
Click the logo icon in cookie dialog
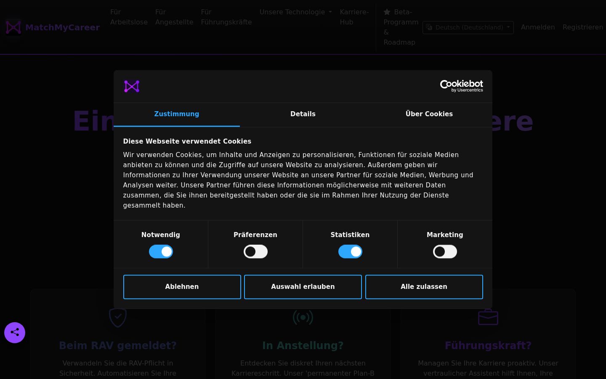[x=132, y=86]
